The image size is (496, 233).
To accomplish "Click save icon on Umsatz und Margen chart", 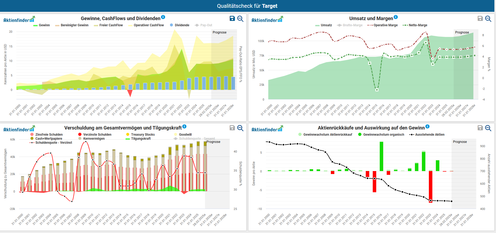I will (480, 19).
